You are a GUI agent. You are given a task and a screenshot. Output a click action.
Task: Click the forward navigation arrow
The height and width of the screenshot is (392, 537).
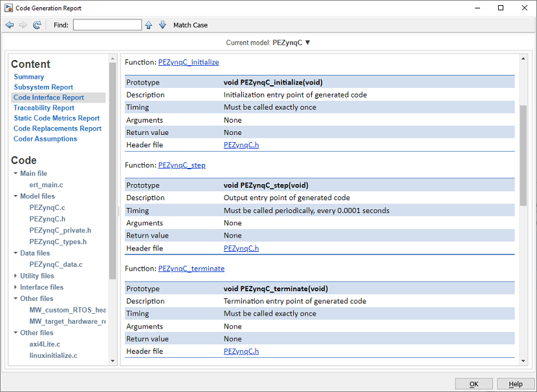[x=23, y=25]
